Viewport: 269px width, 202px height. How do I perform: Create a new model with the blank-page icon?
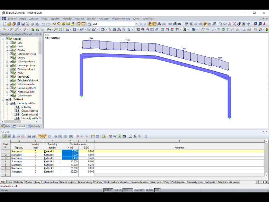pos(5,24)
